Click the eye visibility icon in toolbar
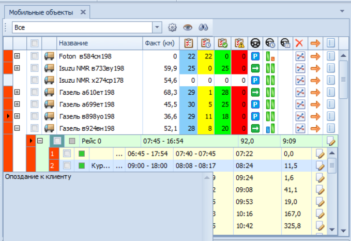Image resolution: width=351 pixels, height=241 pixels. coord(188,27)
